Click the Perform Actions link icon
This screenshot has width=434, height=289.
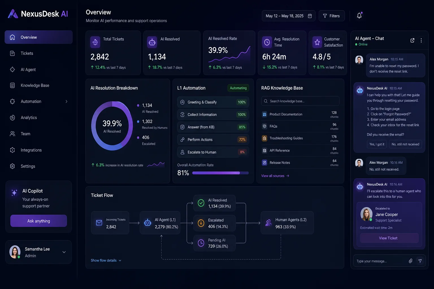point(183,139)
